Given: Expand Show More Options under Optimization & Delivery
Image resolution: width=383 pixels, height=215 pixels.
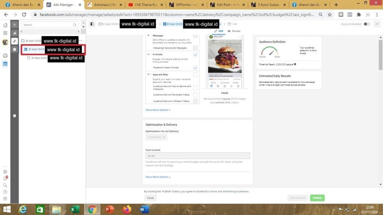Looking at the screenshot, I should click(157, 177).
